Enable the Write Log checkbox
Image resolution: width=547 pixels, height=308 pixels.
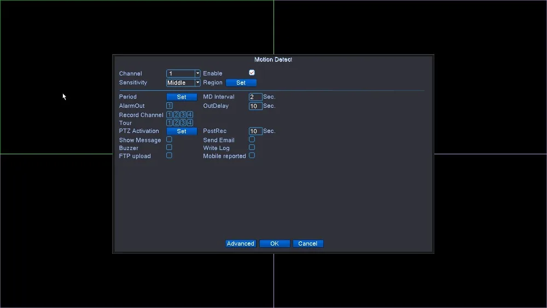252,147
